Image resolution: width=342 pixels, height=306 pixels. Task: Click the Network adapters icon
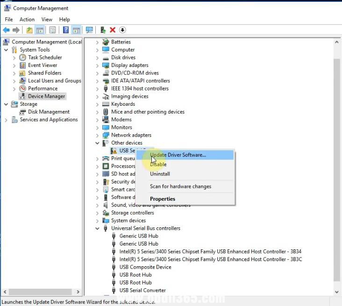(106, 135)
